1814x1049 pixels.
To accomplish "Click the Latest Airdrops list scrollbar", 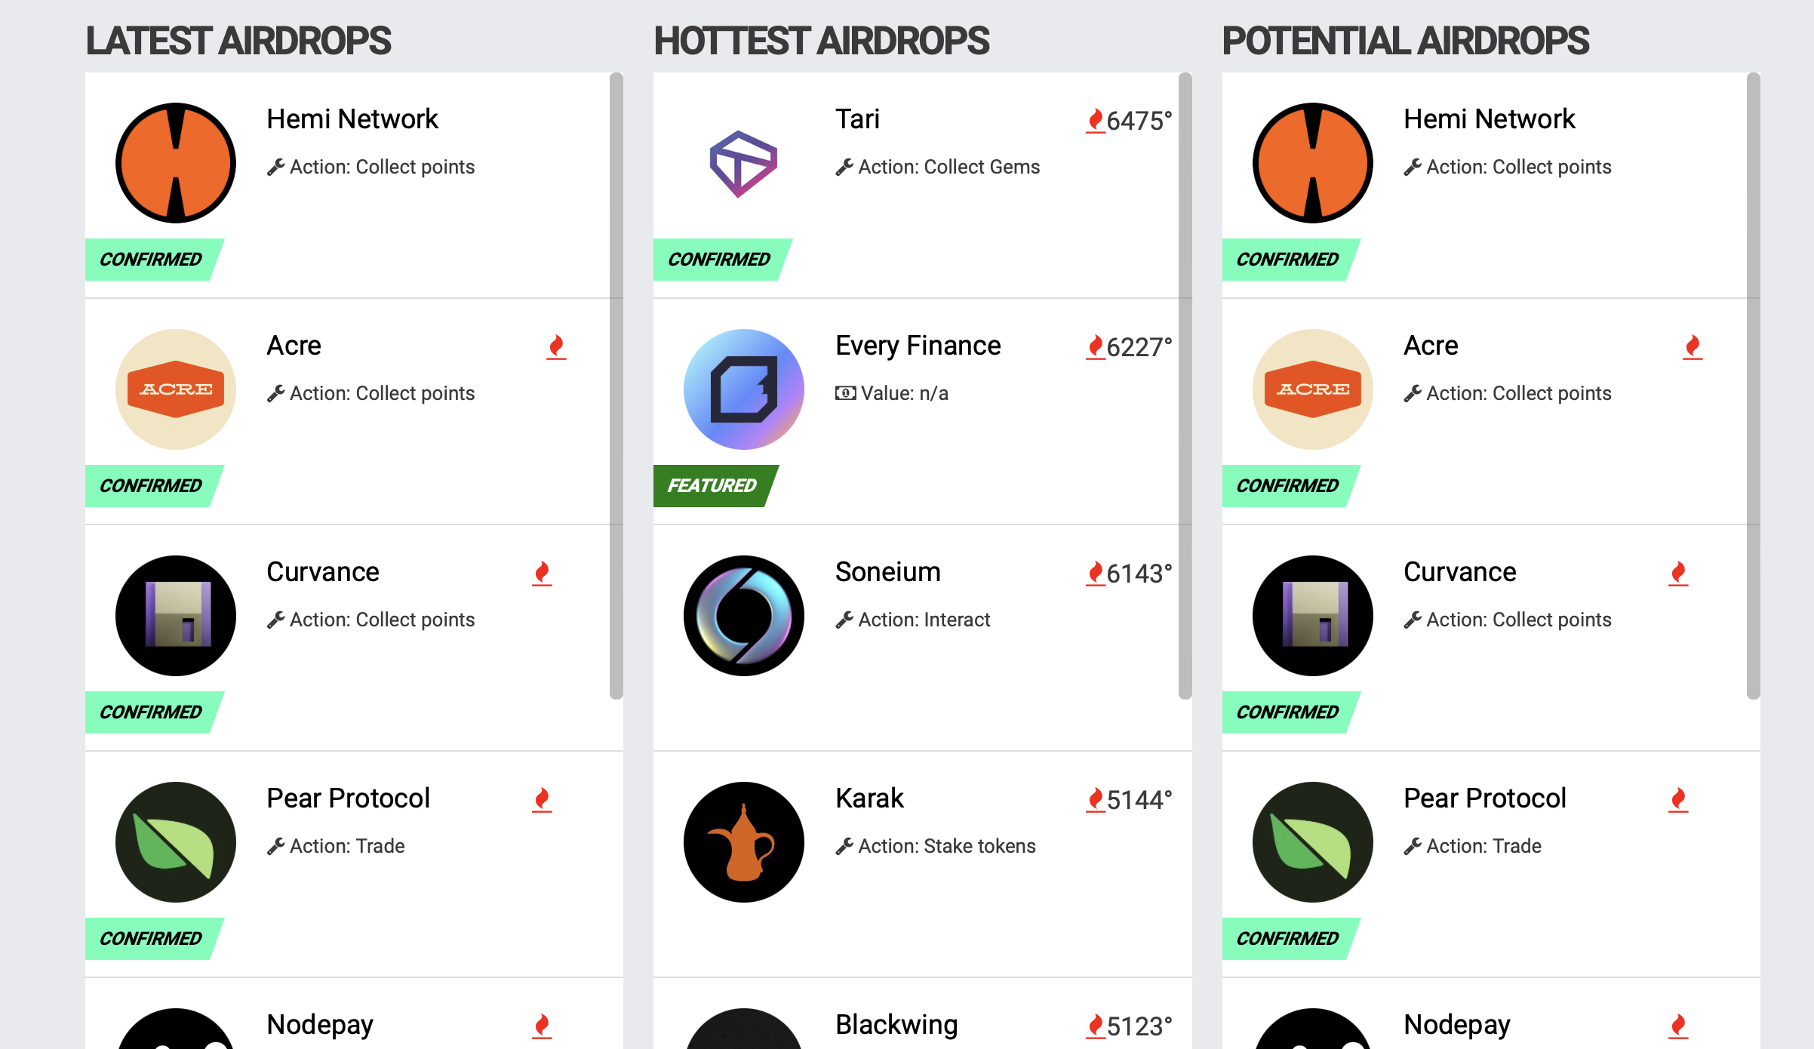I will pyautogui.click(x=616, y=385).
